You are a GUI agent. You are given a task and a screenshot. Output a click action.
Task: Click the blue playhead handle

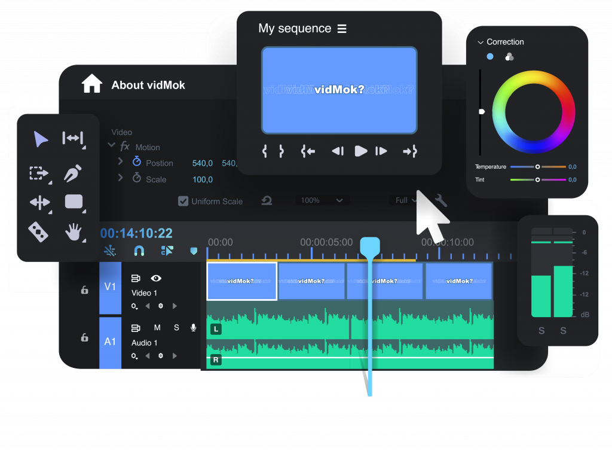click(369, 247)
